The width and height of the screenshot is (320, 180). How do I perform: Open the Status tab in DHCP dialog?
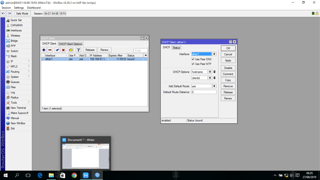(x=177, y=48)
